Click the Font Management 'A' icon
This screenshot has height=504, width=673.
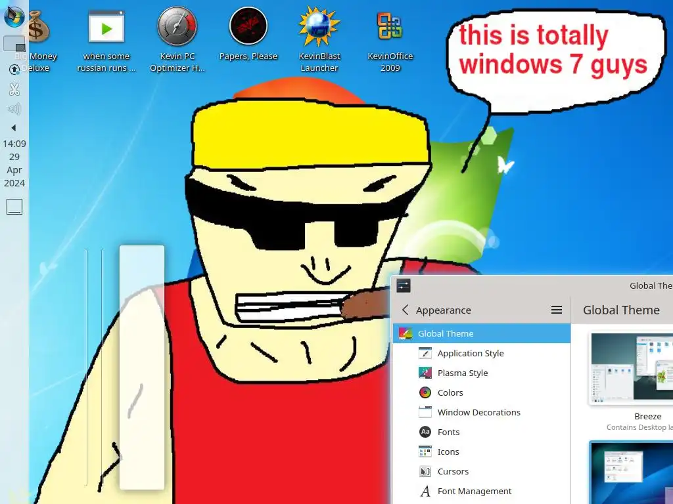[425, 491]
